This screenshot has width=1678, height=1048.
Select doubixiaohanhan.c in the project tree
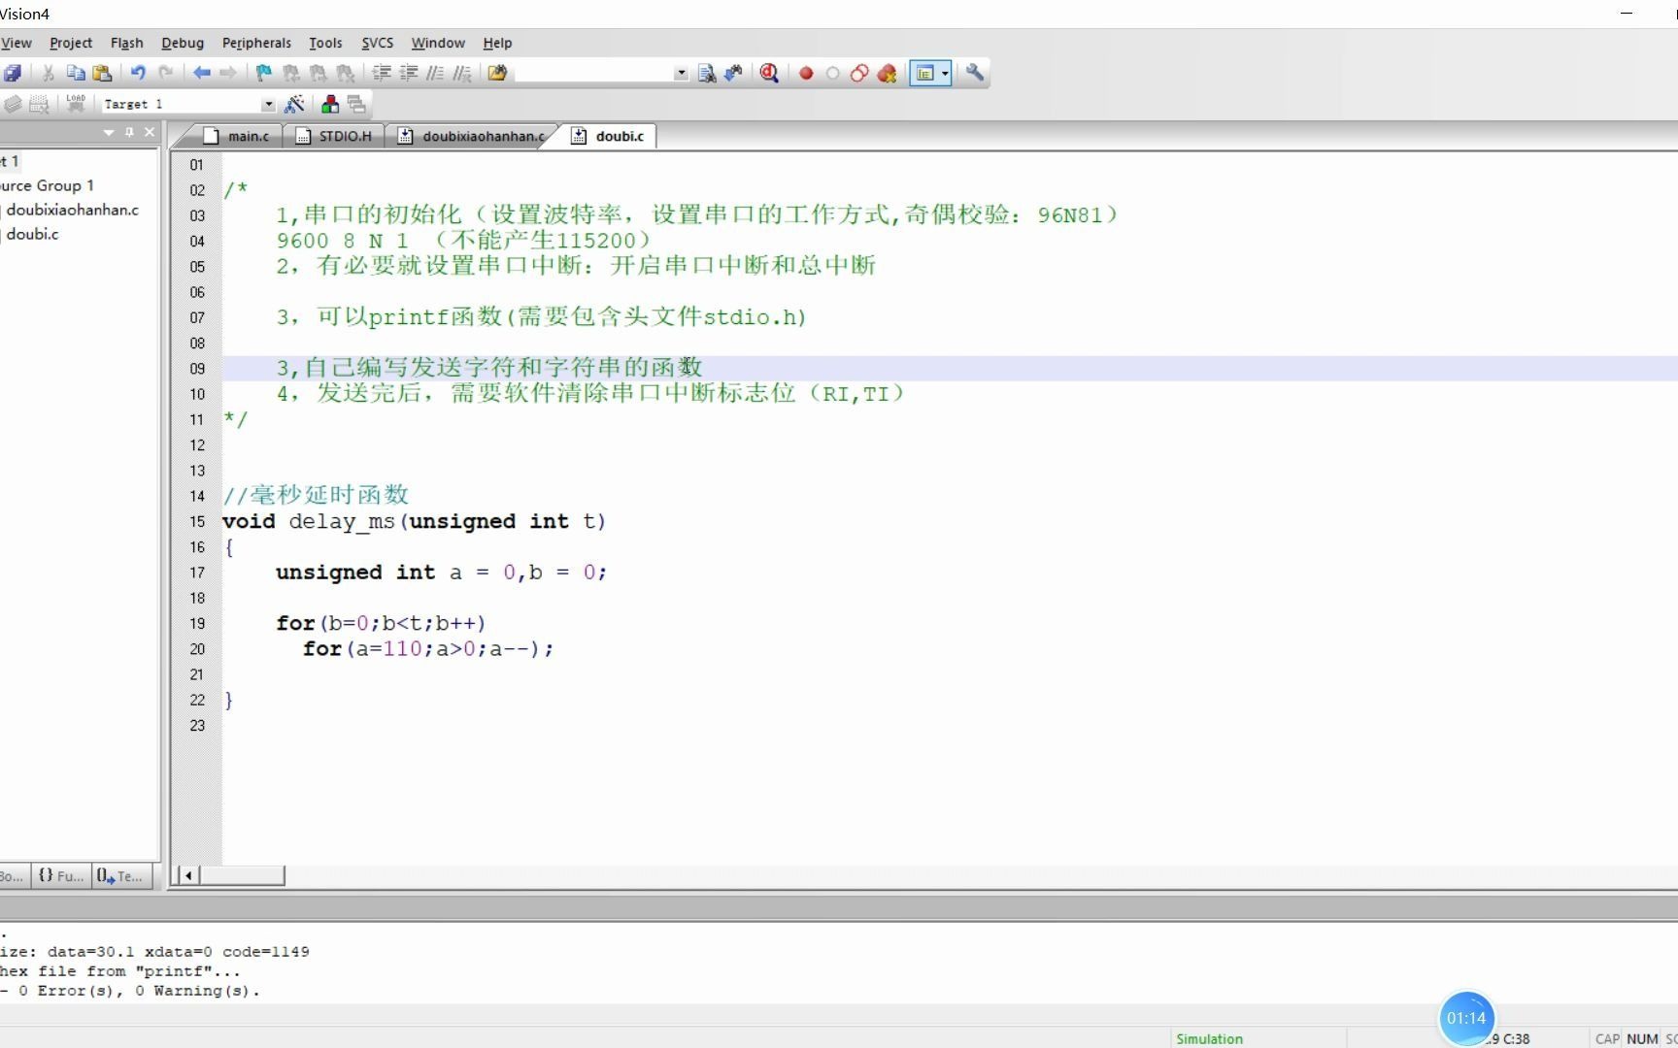(x=72, y=210)
